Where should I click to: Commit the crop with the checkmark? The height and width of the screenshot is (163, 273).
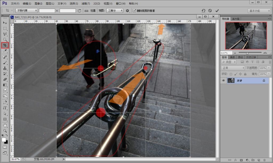click(x=217, y=11)
